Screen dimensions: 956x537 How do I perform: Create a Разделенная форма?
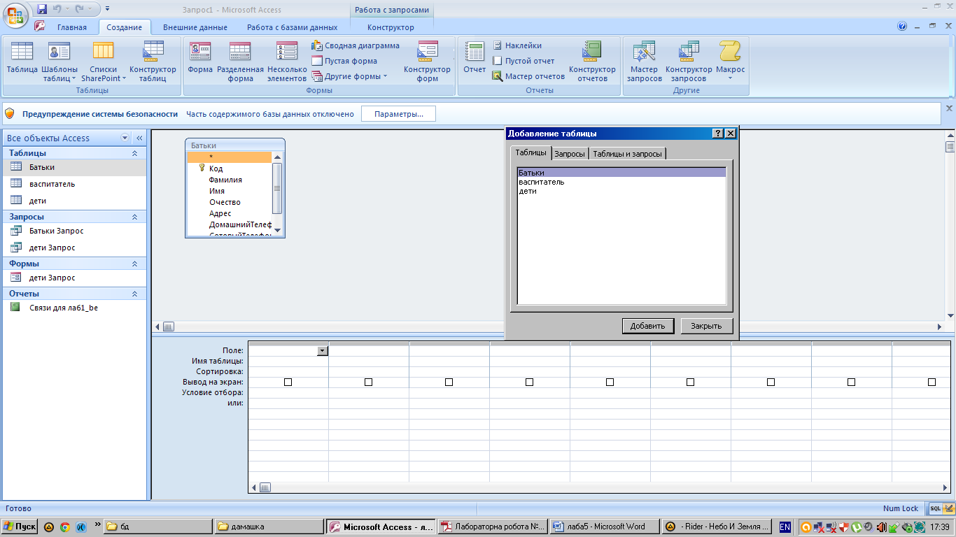point(240,62)
